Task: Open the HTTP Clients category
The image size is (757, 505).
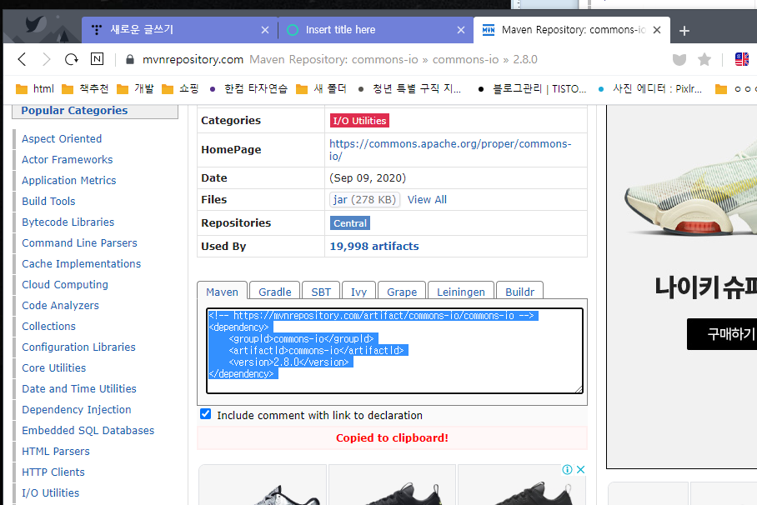Action: 53,472
